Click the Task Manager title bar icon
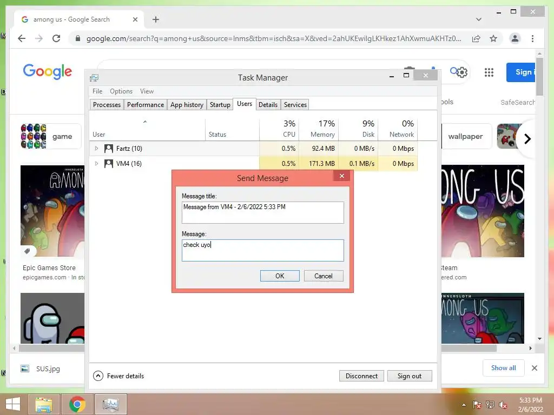554x415 pixels. 94,78
